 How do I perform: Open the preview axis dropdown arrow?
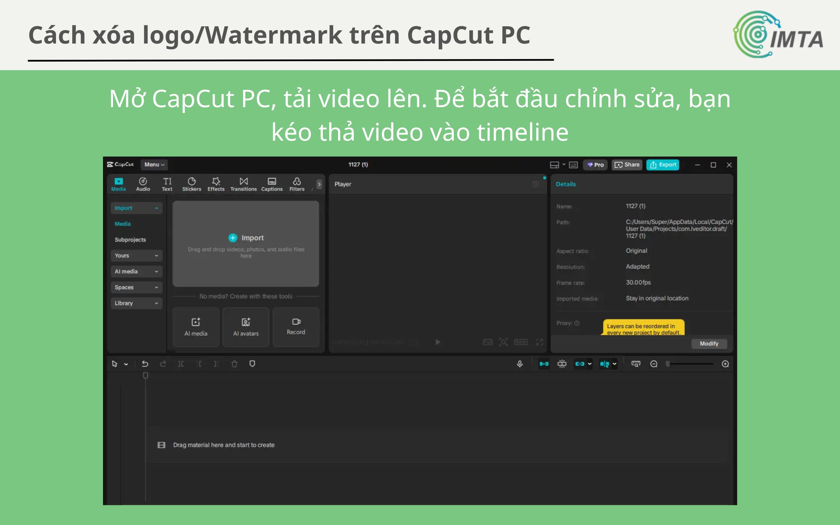point(615,364)
